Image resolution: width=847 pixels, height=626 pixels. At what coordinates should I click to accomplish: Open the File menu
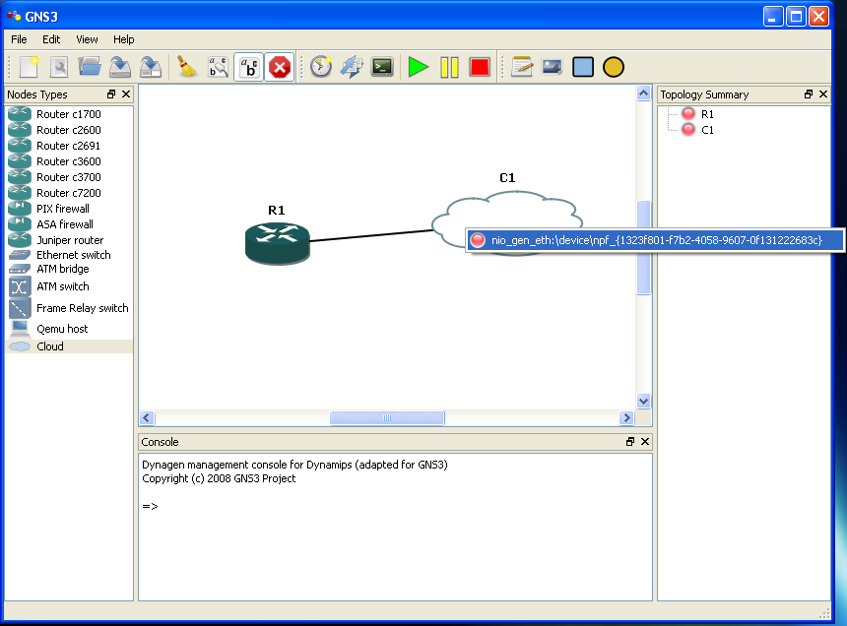19,39
